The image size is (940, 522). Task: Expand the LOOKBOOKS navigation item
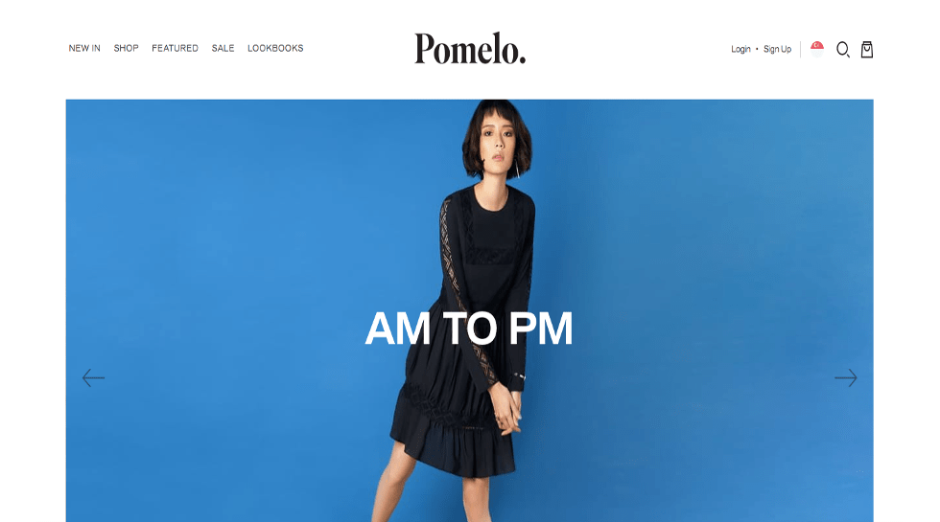(x=276, y=48)
